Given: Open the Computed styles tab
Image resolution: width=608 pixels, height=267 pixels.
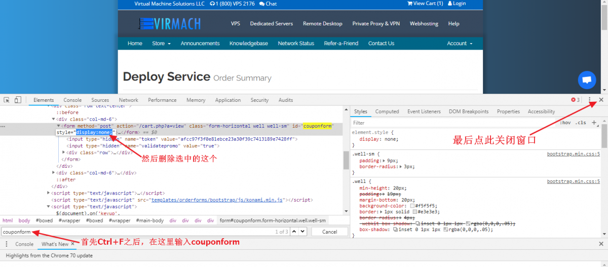Looking at the screenshot, I should (387, 111).
